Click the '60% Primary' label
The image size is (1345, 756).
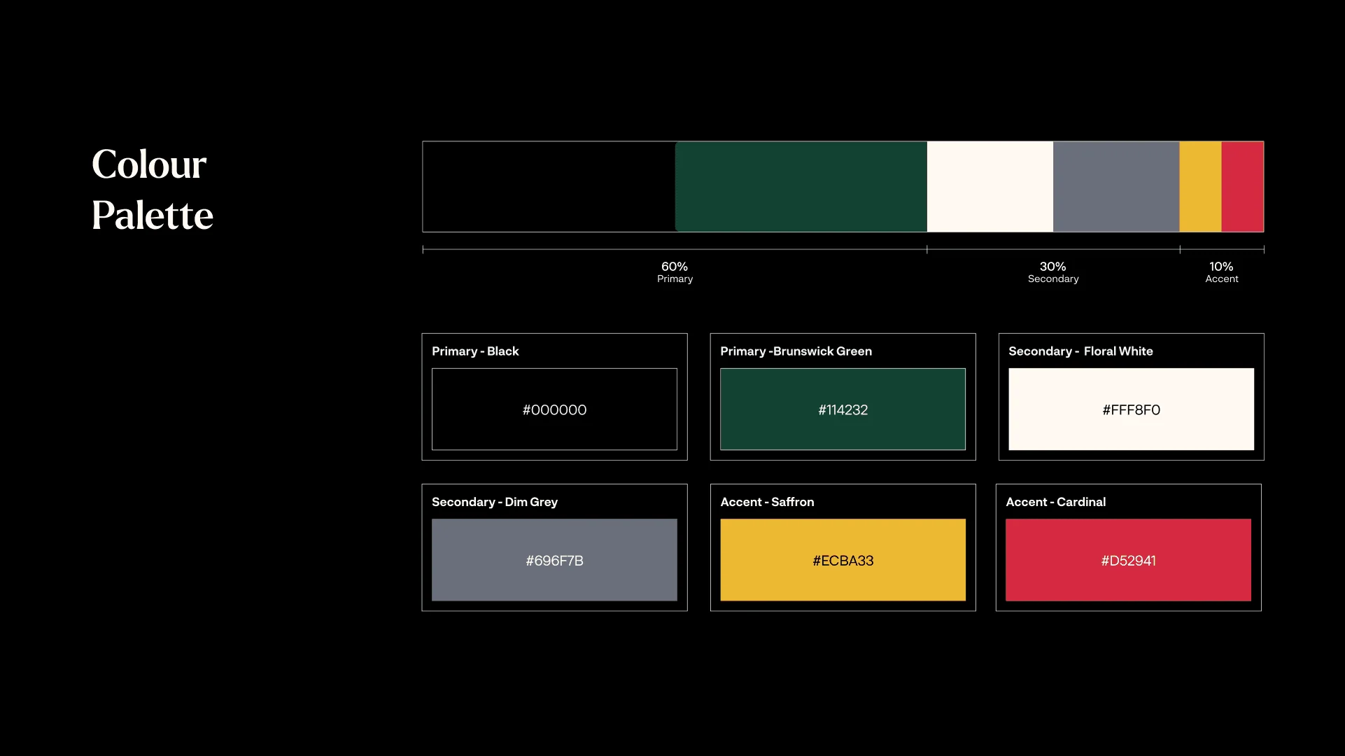pos(675,272)
